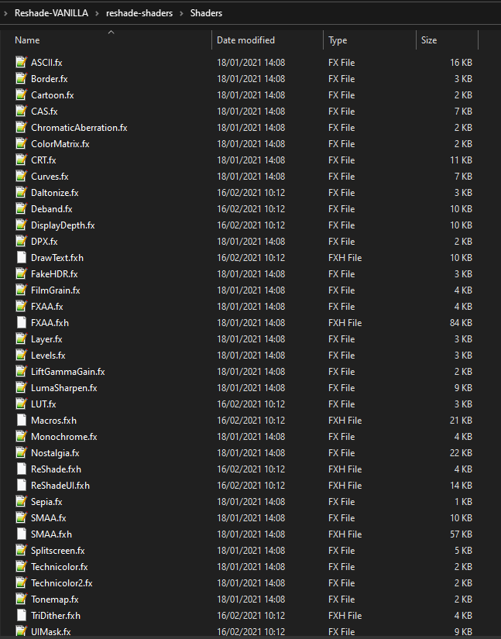Select the LiftGammaGain.fx file icon
Screen dimensions: 501x639
click(21, 371)
